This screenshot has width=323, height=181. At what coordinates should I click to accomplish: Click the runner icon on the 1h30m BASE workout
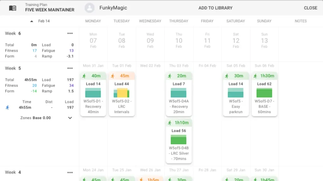coord(255,75)
